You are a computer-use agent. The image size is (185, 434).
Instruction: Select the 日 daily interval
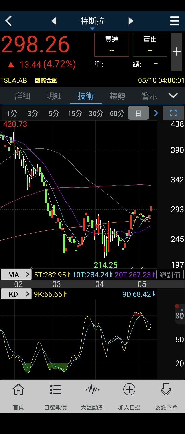click(x=138, y=113)
